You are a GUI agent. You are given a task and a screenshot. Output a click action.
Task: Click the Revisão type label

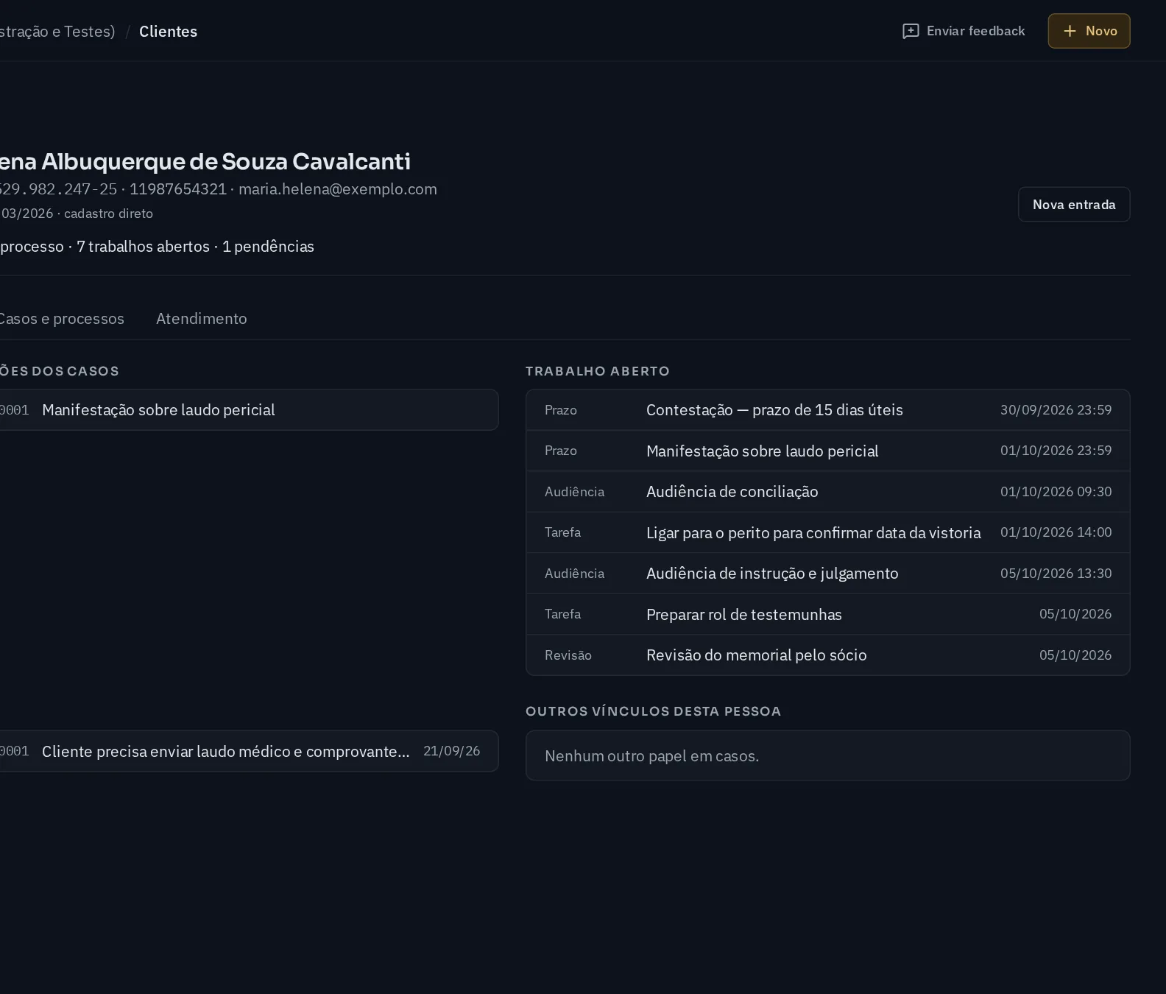568,655
